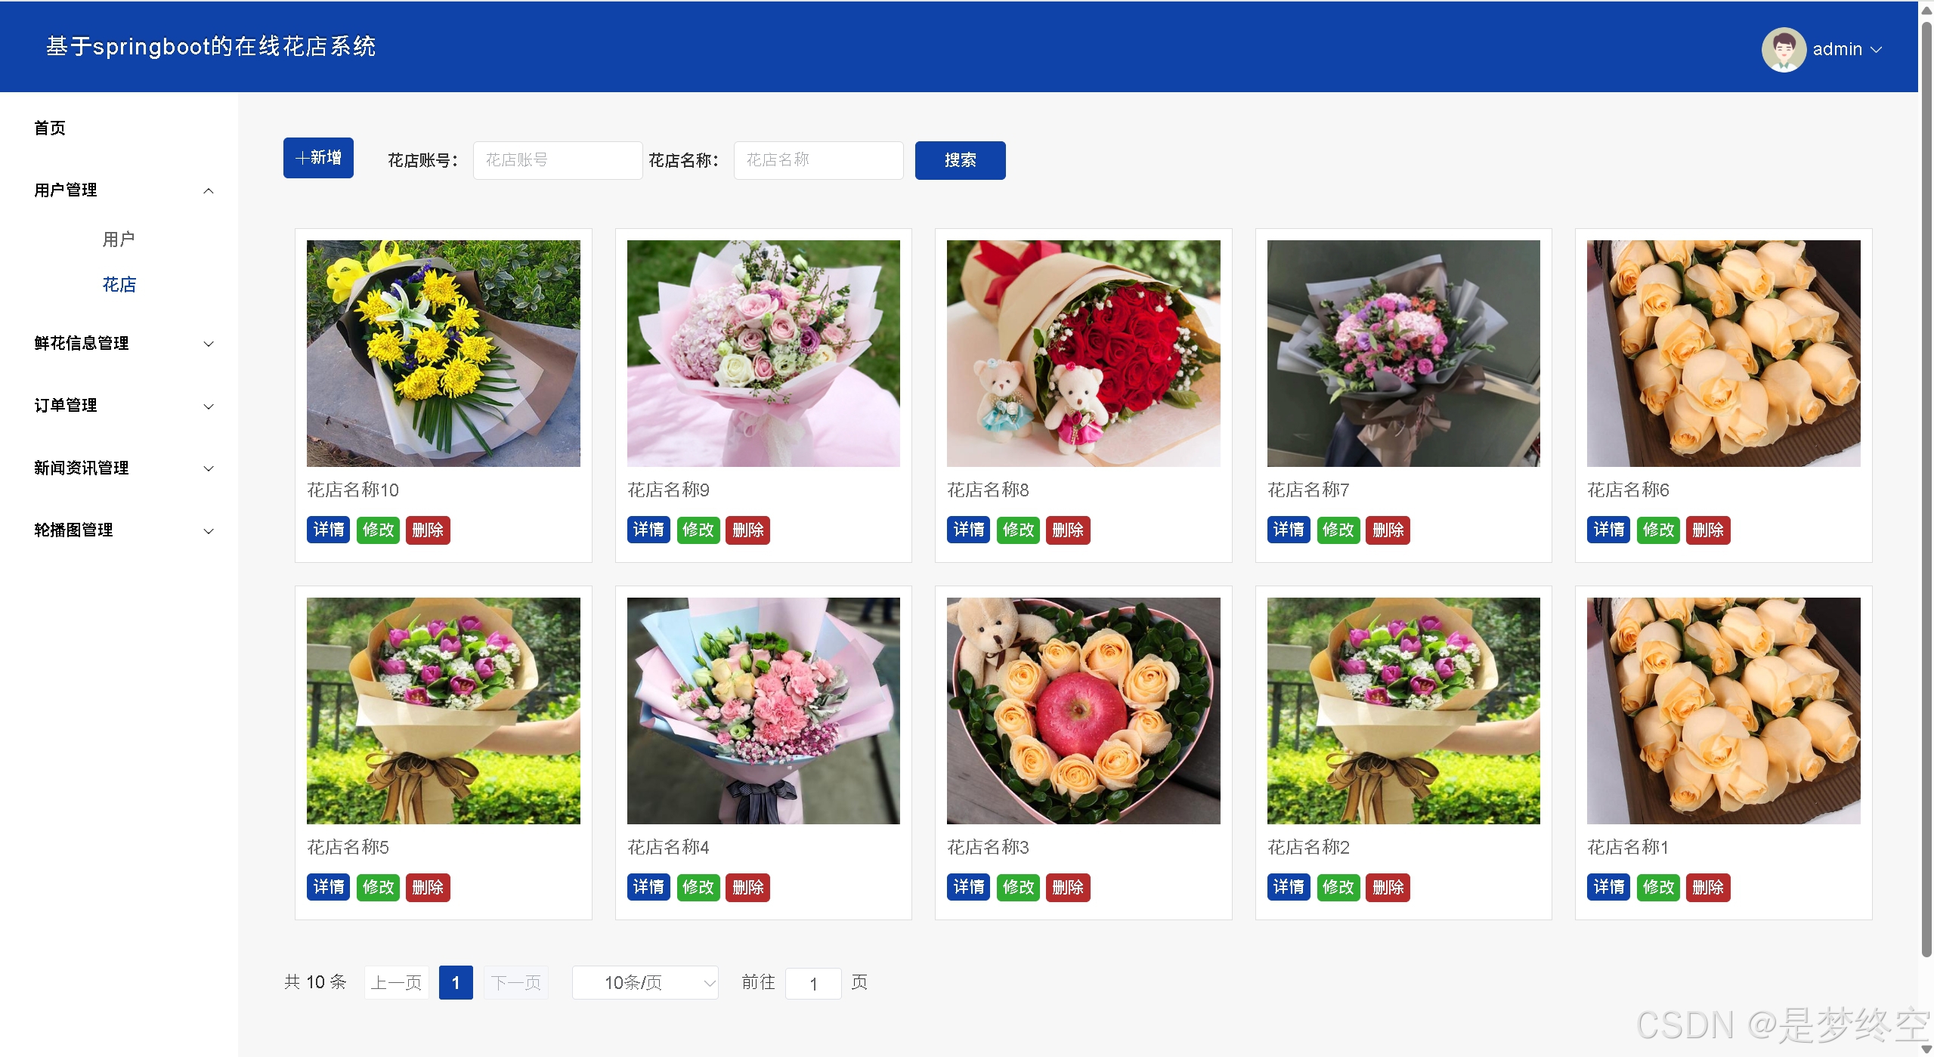The image size is (1934, 1057).
Task: Click the 新增 add button
Action: (x=318, y=158)
